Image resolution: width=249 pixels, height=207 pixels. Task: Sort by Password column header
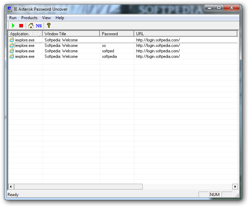(117, 34)
